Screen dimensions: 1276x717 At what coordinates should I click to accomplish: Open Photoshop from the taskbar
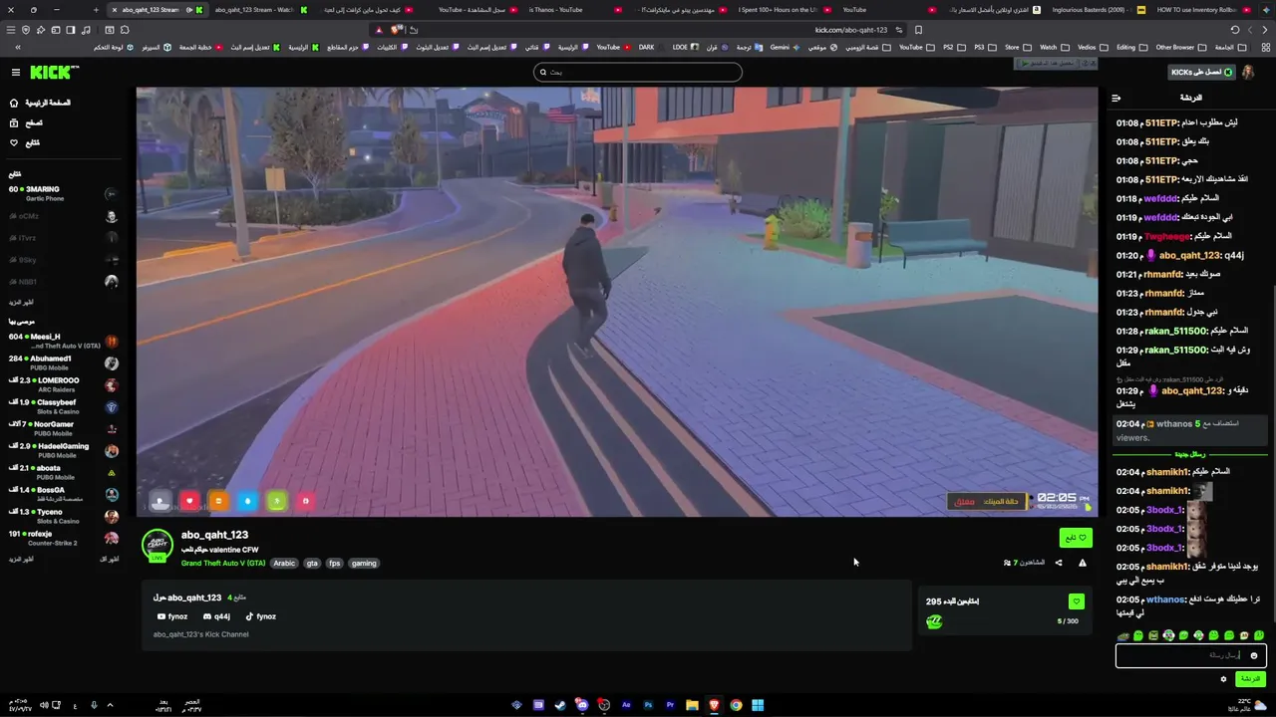coord(648,705)
